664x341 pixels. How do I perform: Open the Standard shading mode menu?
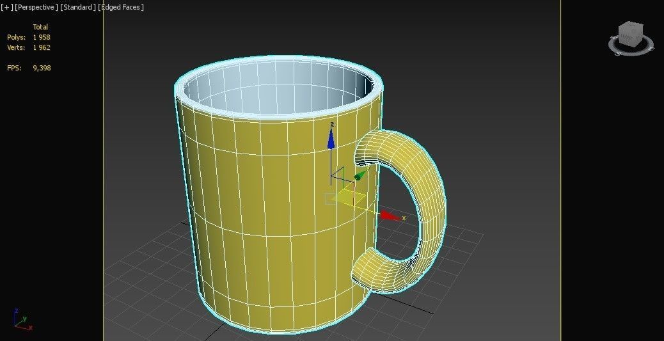[x=78, y=7]
